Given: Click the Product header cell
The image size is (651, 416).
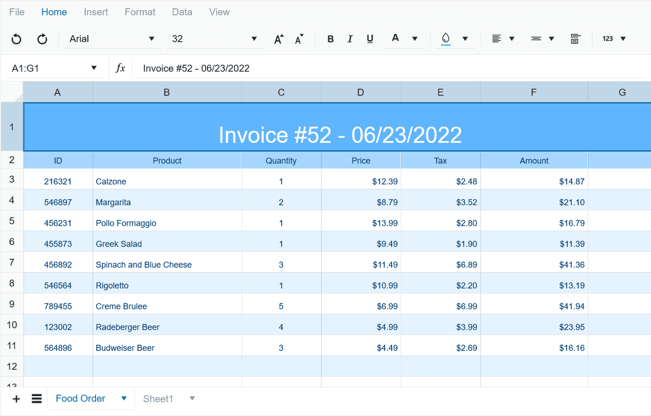Looking at the screenshot, I should point(167,160).
